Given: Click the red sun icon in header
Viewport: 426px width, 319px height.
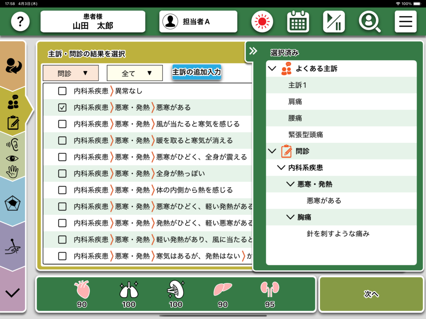Looking at the screenshot, I should pos(262,22).
